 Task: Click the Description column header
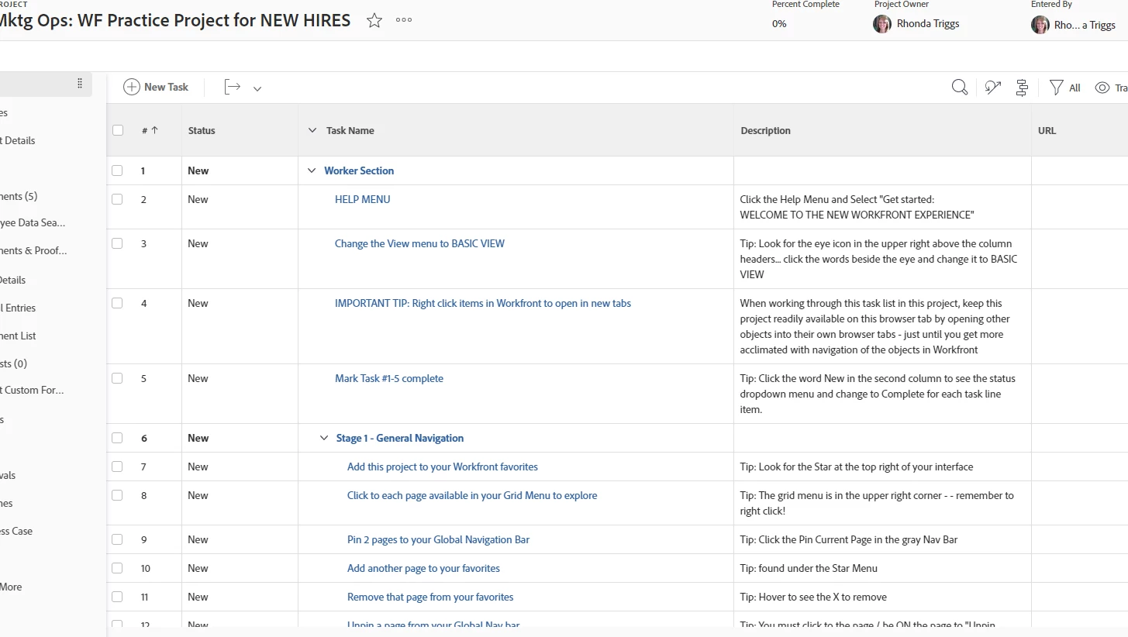766,130
